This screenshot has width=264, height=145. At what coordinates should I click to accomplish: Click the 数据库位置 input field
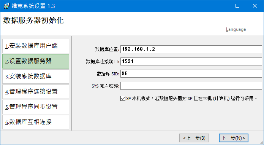[191, 49]
